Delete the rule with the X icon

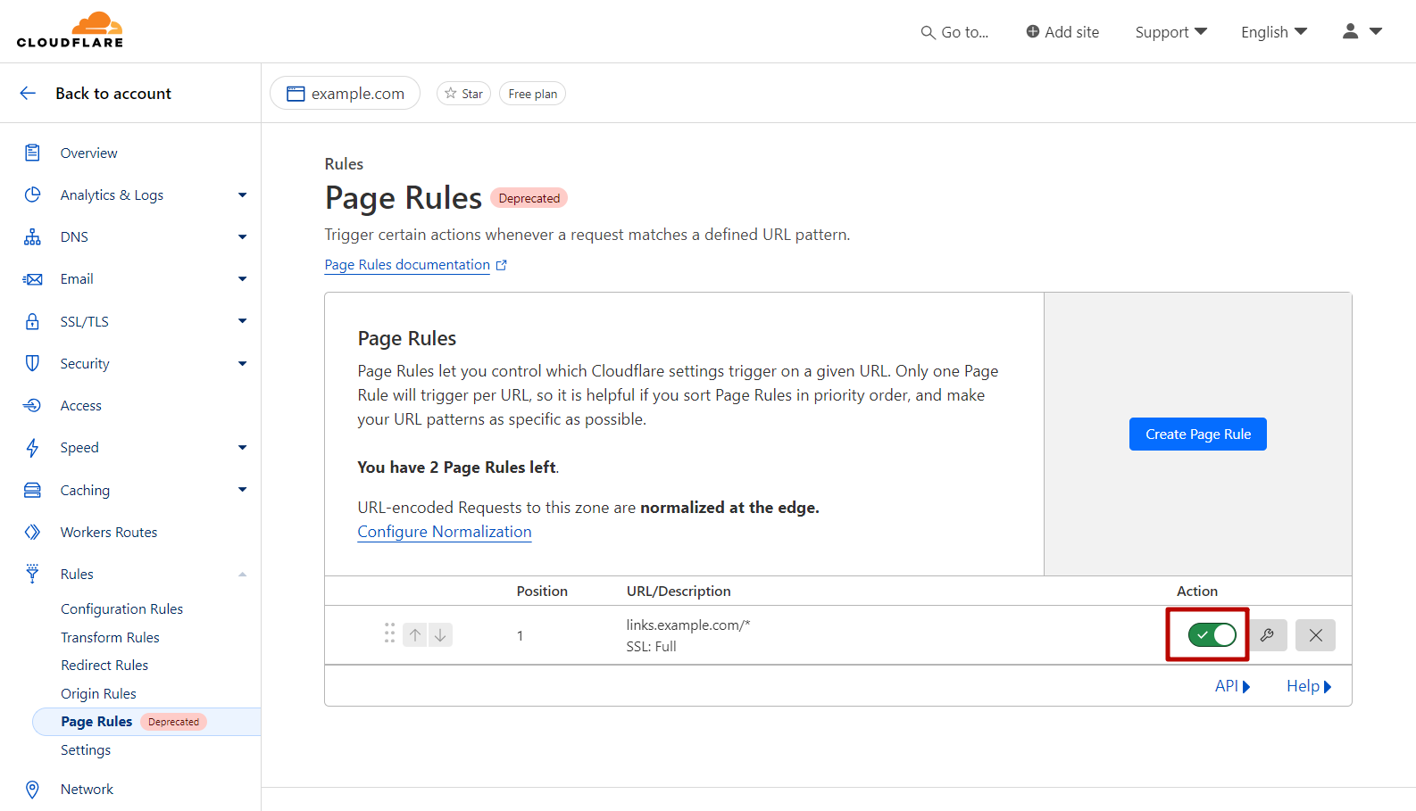pos(1315,635)
